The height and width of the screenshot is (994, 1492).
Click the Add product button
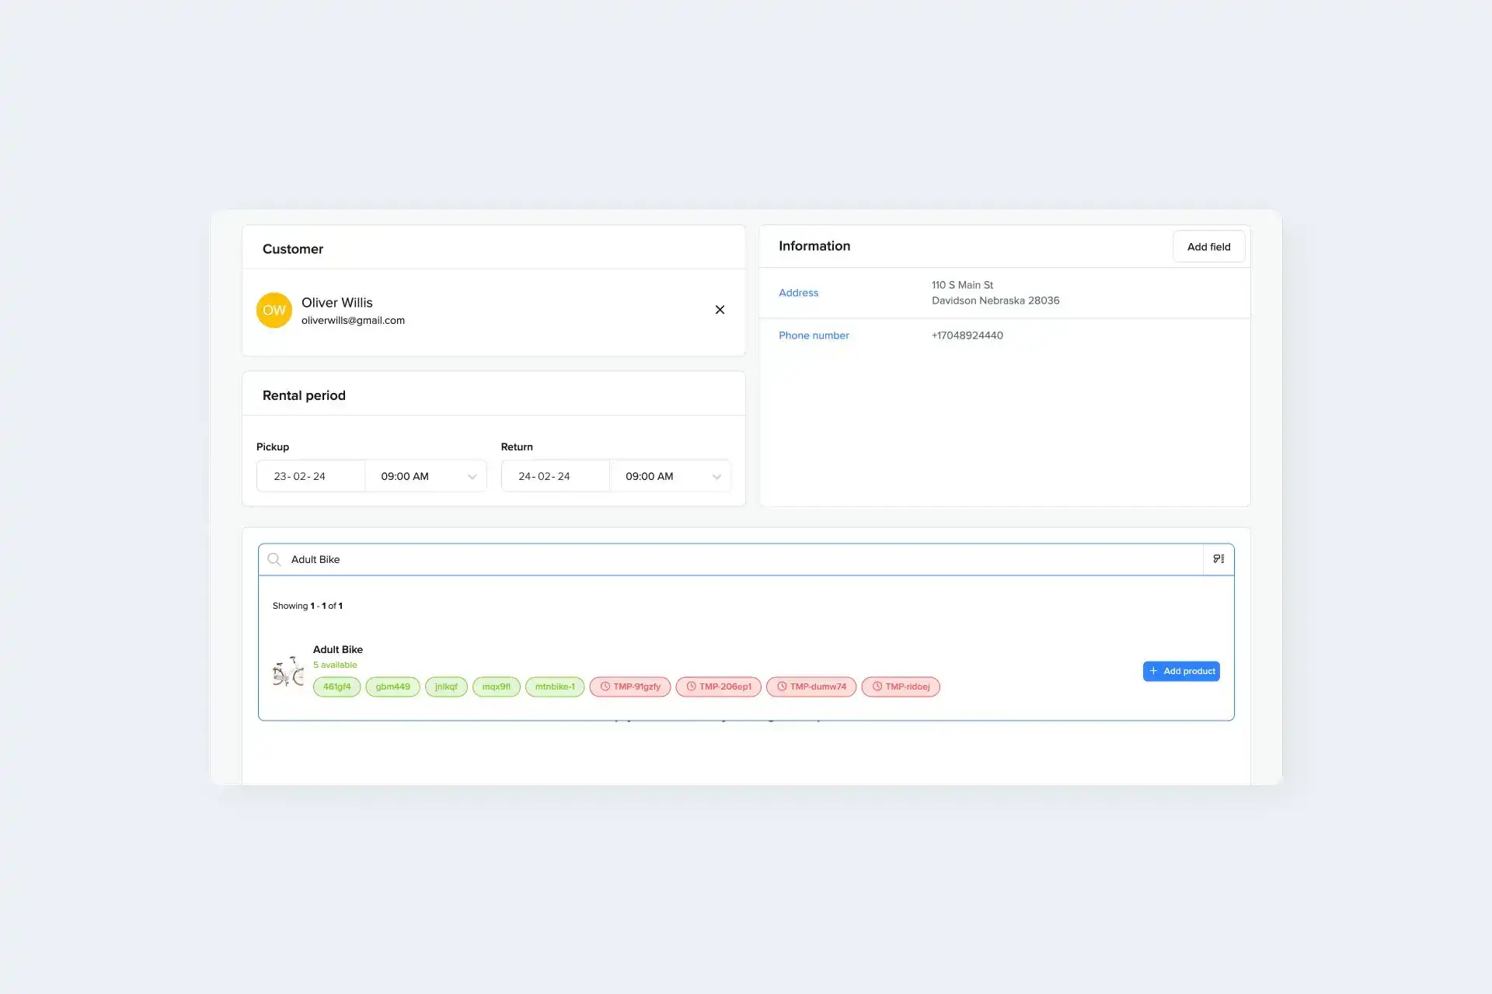pos(1181,671)
